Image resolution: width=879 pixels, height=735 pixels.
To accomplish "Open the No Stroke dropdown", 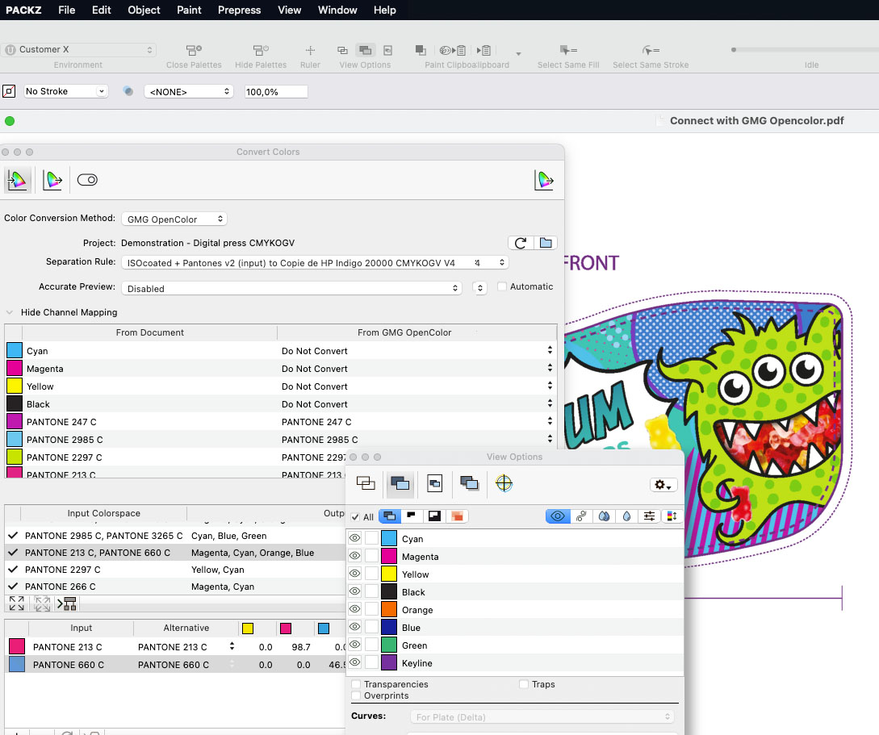I will pyautogui.click(x=65, y=90).
